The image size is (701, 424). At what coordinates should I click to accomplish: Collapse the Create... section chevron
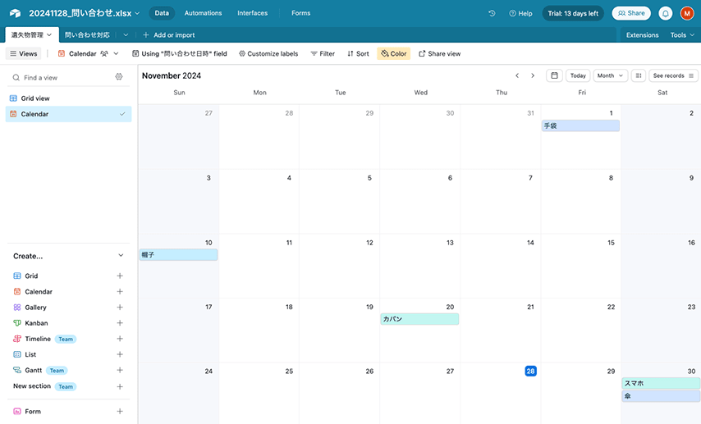coord(121,256)
